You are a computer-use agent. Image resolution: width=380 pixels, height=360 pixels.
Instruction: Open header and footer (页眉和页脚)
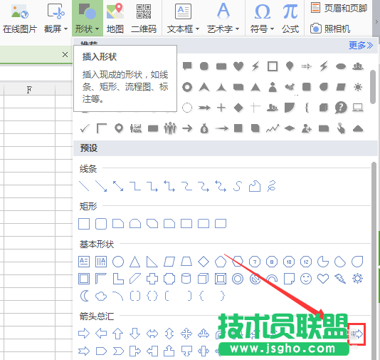tap(339, 8)
